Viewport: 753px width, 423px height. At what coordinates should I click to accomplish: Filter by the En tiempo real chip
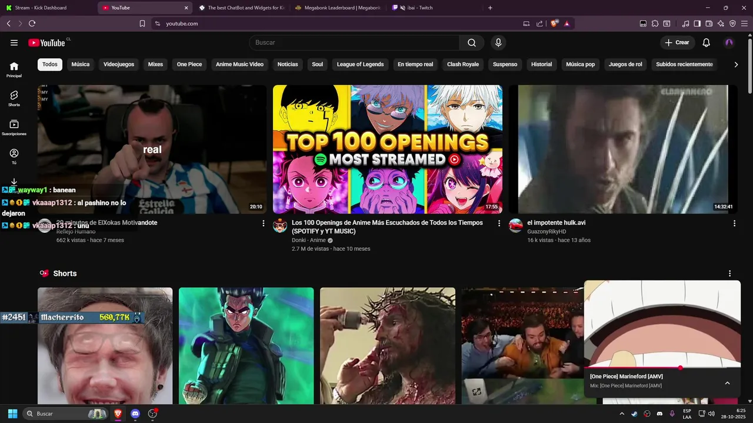pos(415,64)
